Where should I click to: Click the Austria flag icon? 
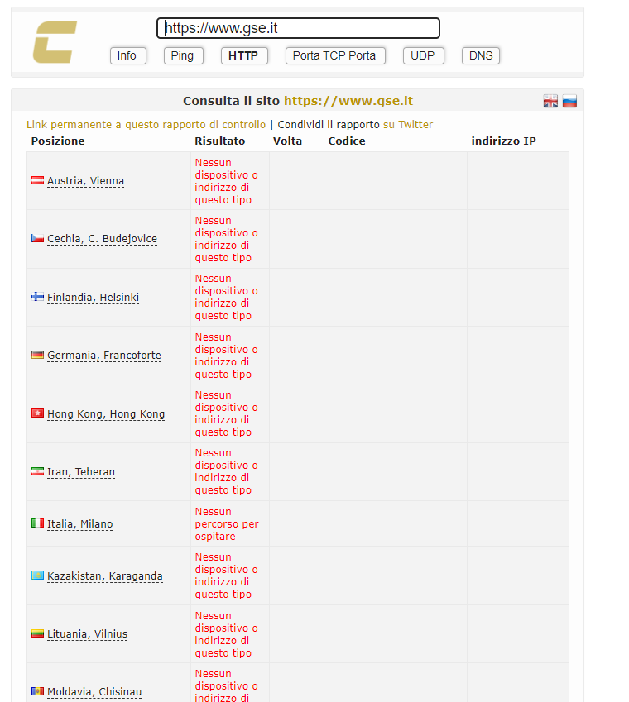[x=37, y=180]
